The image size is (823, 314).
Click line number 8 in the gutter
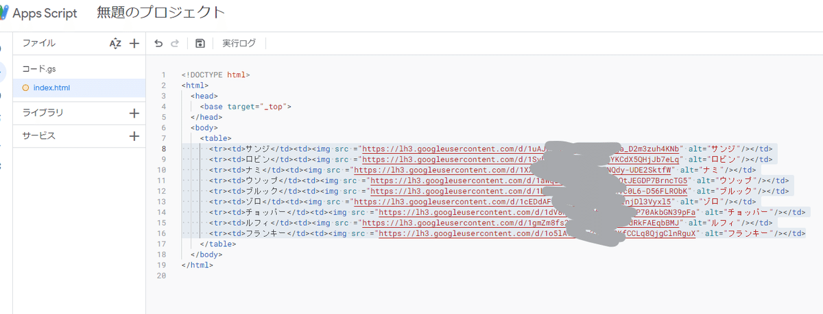(x=163, y=148)
